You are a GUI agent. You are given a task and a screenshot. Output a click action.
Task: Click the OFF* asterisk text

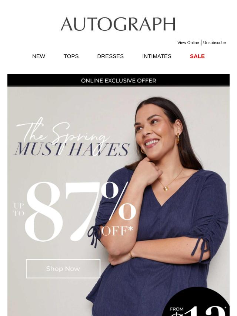pos(117,231)
